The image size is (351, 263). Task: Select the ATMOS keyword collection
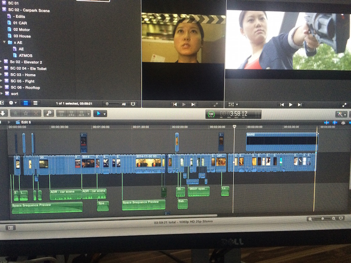click(x=25, y=55)
